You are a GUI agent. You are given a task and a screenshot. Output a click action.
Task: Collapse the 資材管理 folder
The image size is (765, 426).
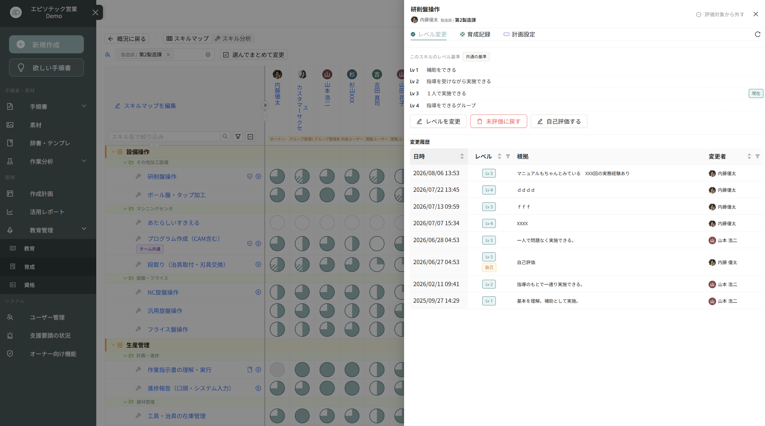click(125, 402)
